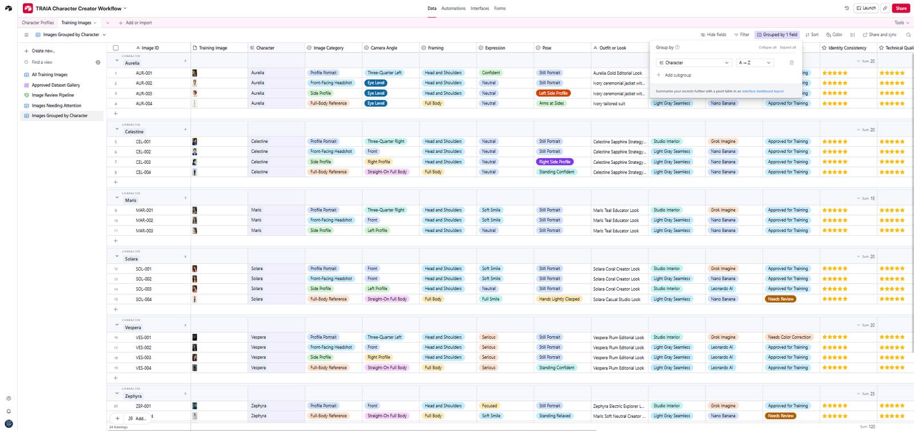Open the Training Images table tab
Viewport: 914px width, 431px height.
[x=77, y=23]
